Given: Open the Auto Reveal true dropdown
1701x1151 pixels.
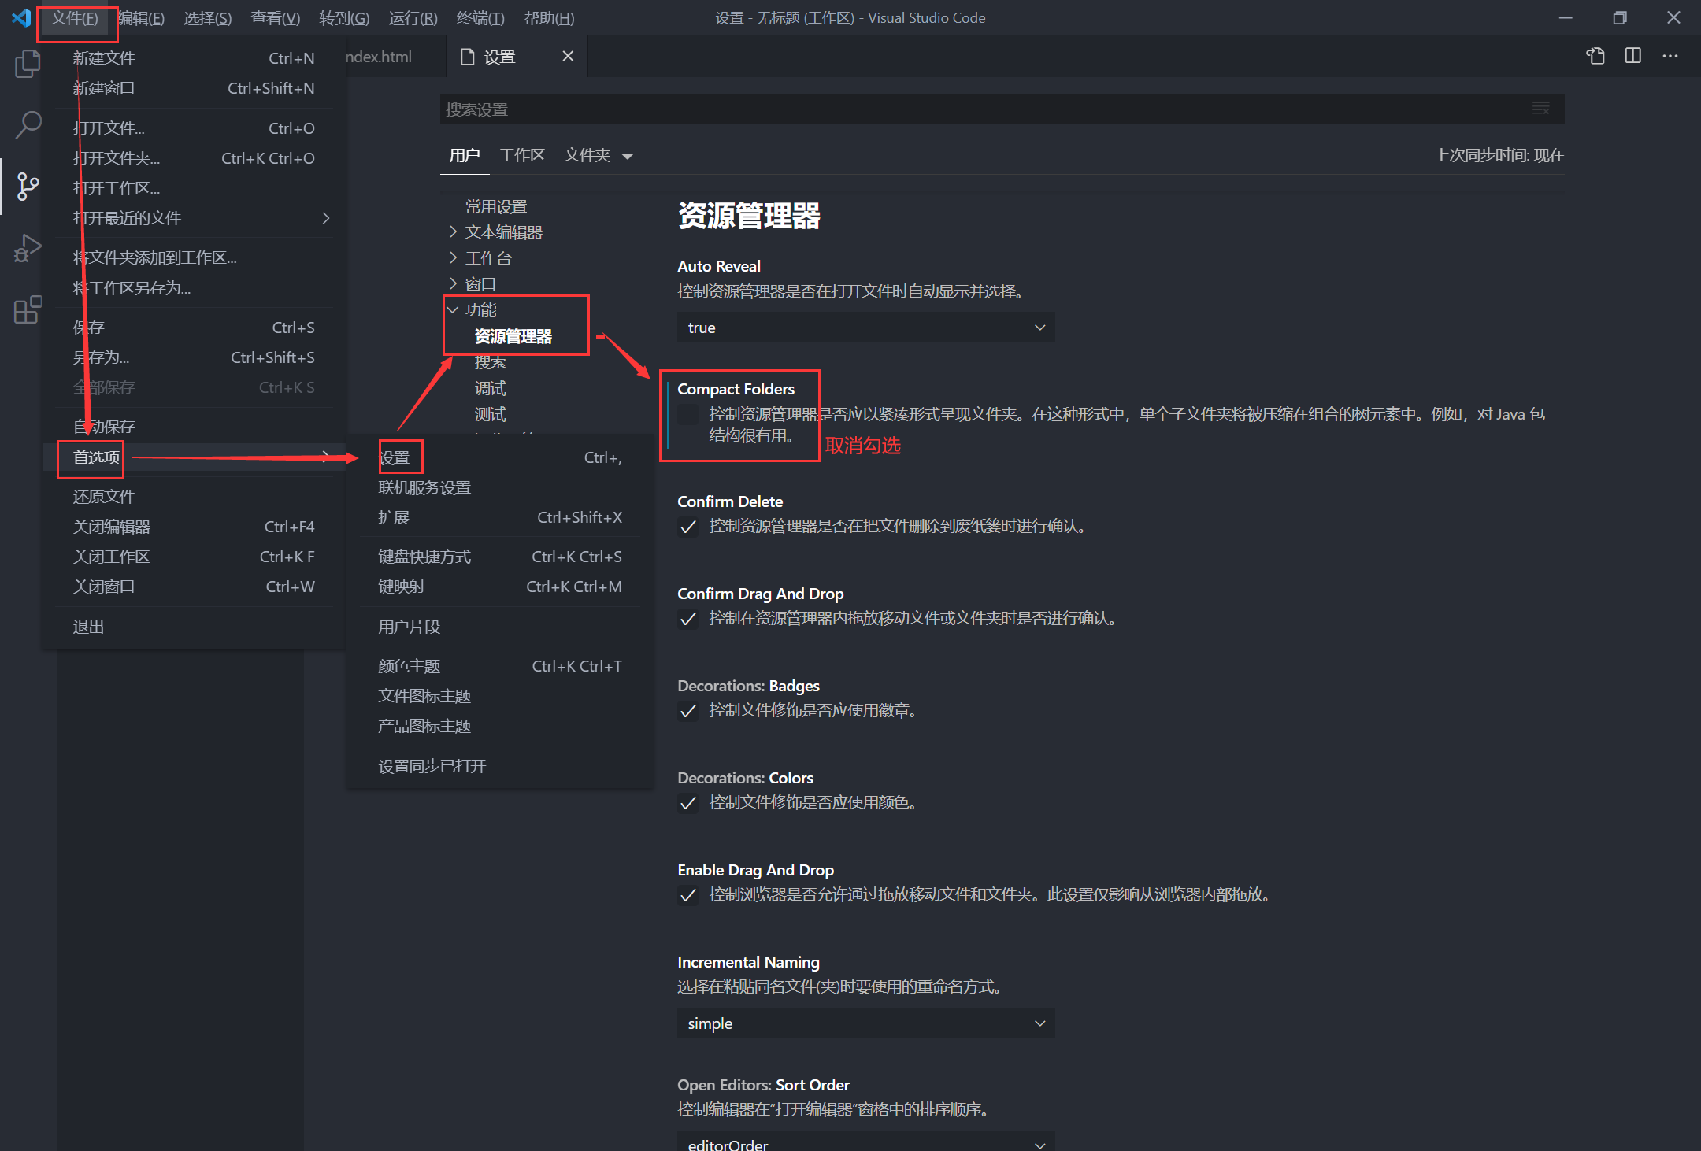Looking at the screenshot, I should click(865, 328).
